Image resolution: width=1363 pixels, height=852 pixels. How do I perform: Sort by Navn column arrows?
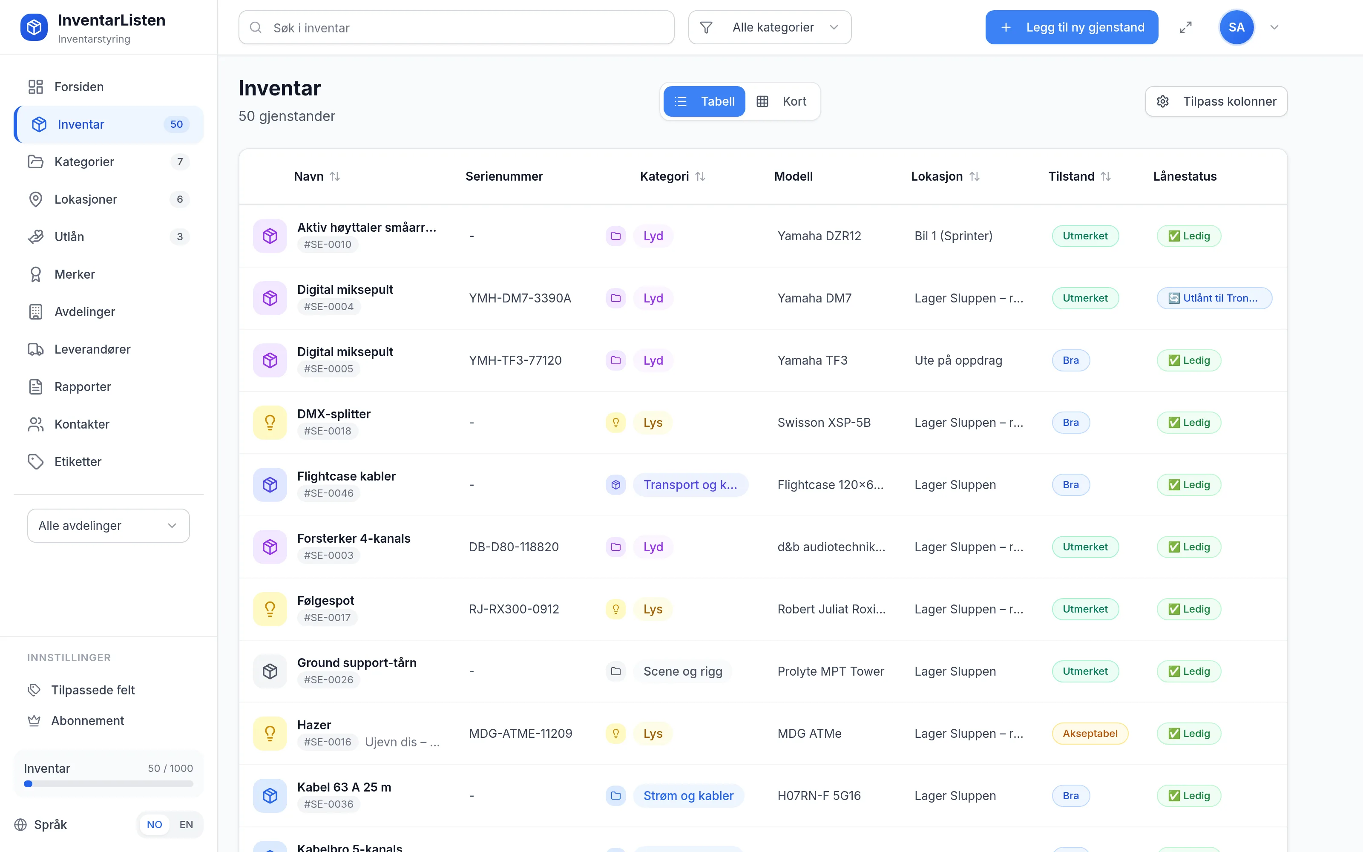(334, 176)
